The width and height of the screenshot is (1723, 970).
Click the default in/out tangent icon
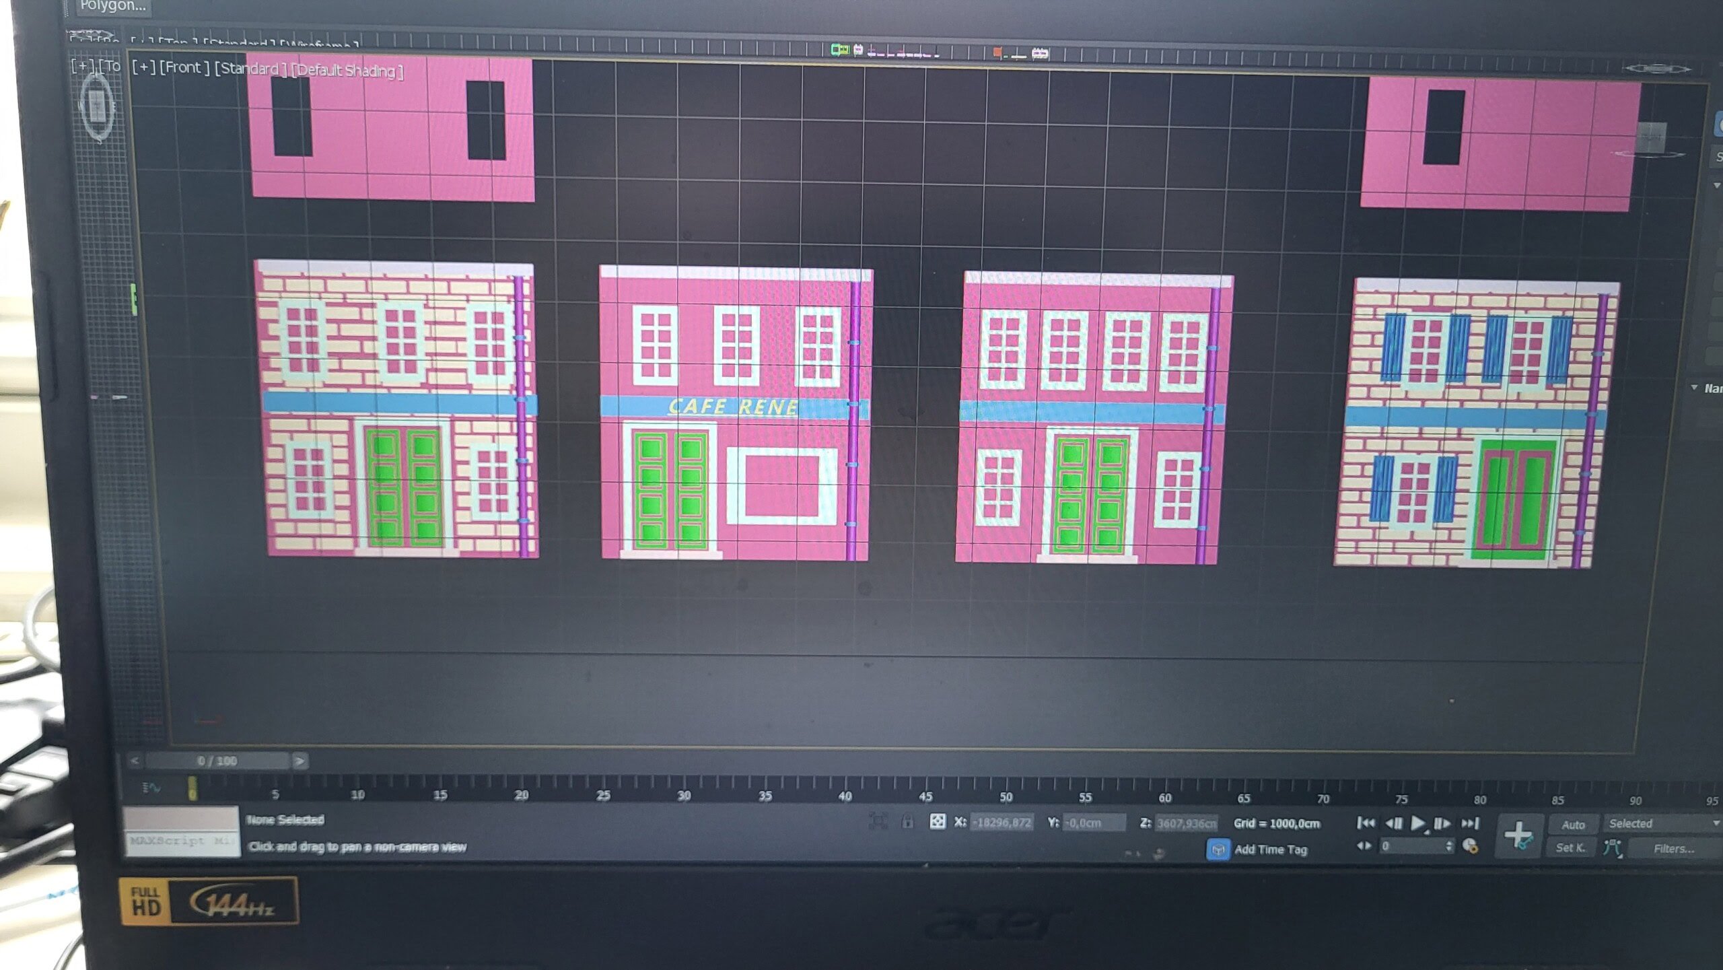pyautogui.click(x=1613, y=847)
